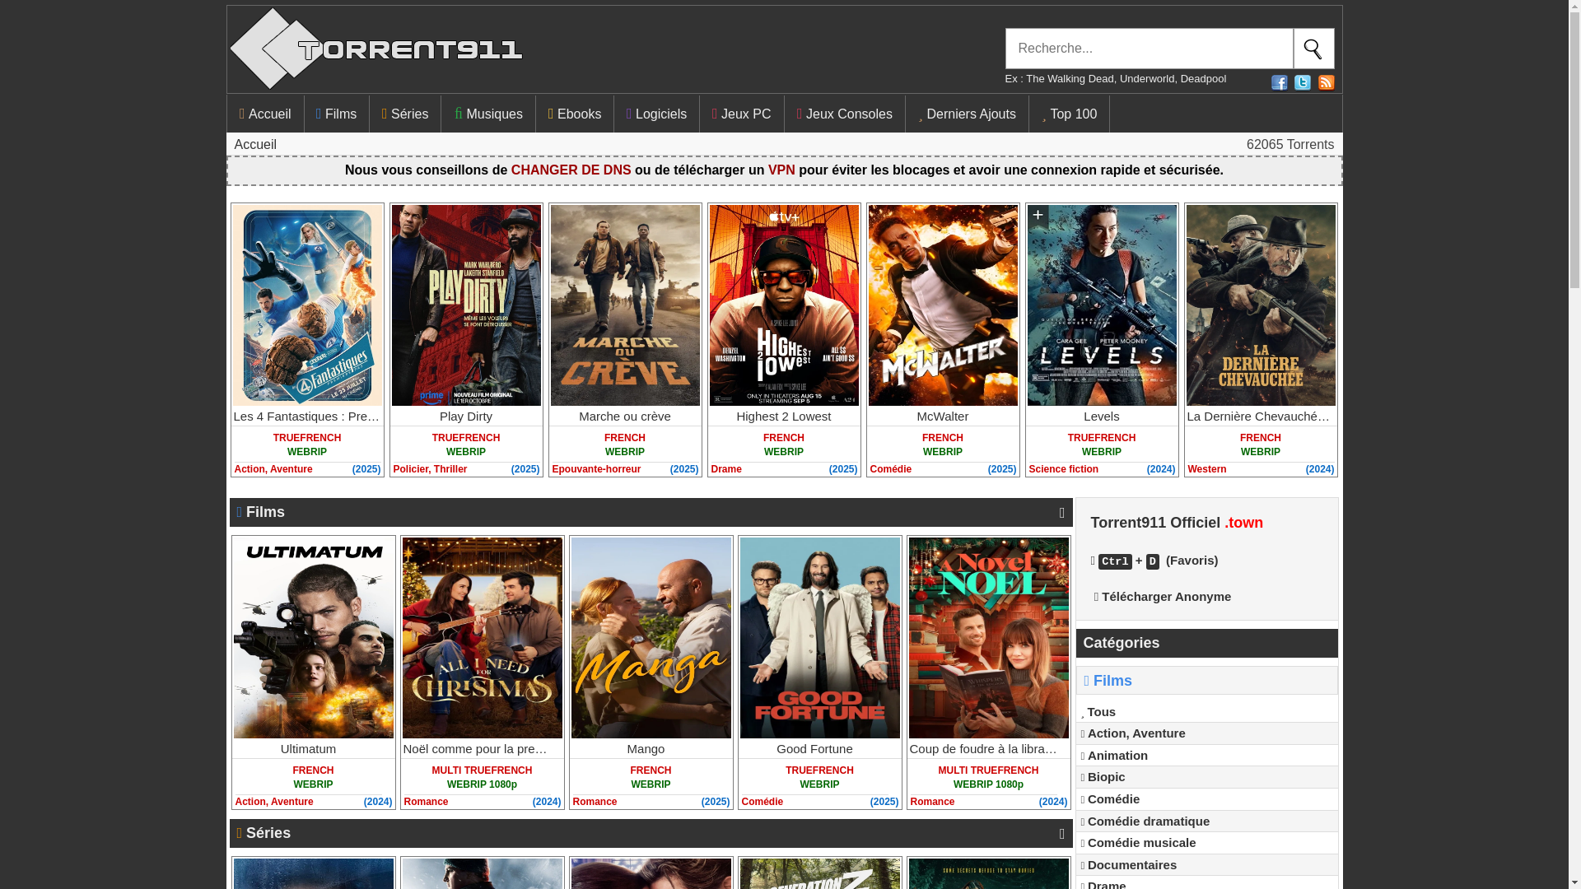Viewport: 1581px width, 889px height.
Task: Open the Levels title link
Action: pyautogui.click(x=1102, y=417)
